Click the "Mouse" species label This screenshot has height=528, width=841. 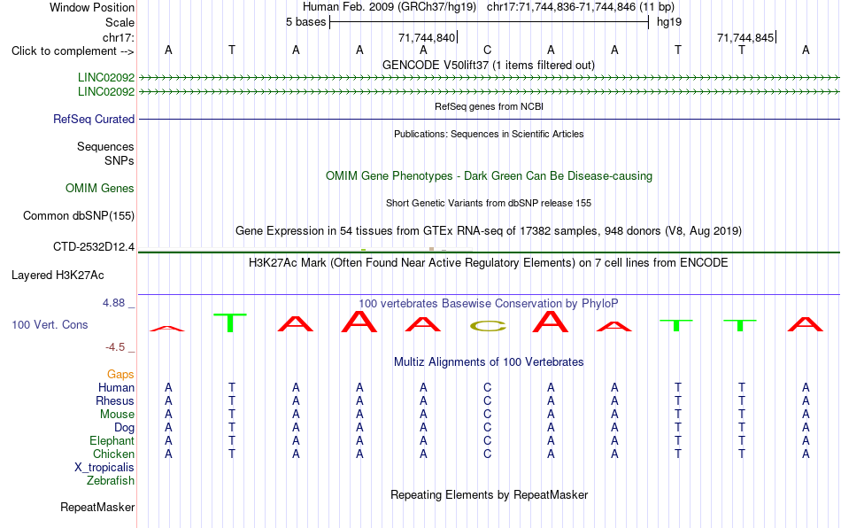click(117, 415)
